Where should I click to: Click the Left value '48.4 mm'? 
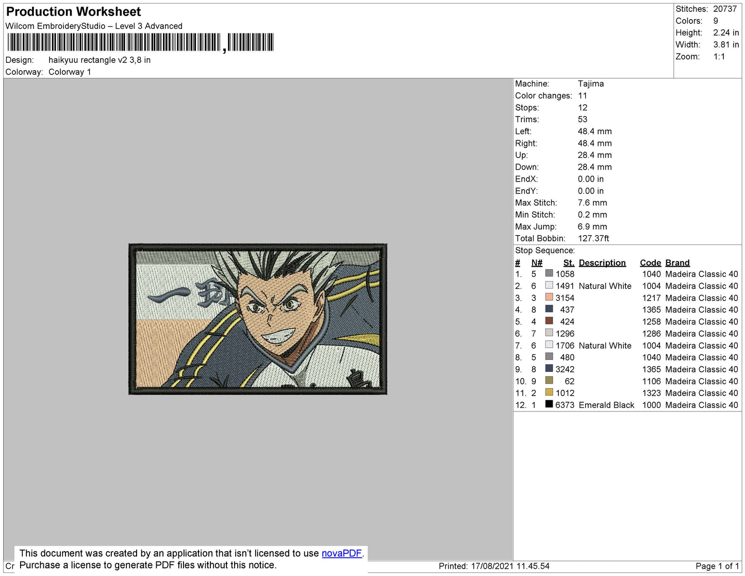595,131
